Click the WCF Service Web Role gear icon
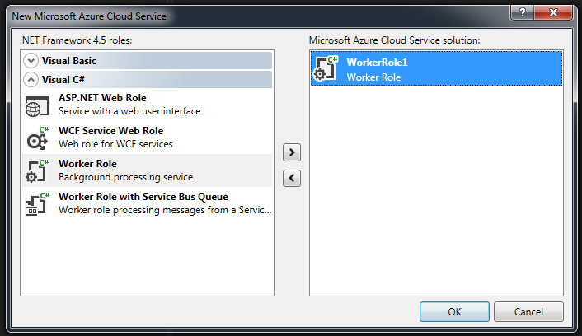This screenshot has height=336, width=582. click(37, 138)
